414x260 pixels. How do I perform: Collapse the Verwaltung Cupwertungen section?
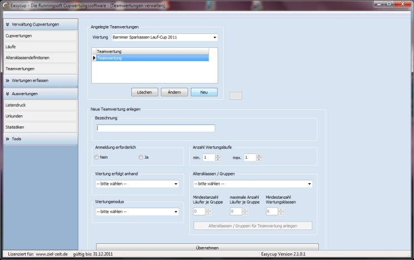point(38,24)
